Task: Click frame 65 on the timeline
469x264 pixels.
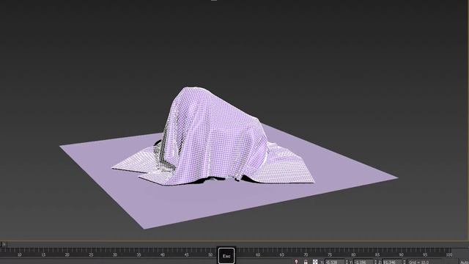Action: 281,254
